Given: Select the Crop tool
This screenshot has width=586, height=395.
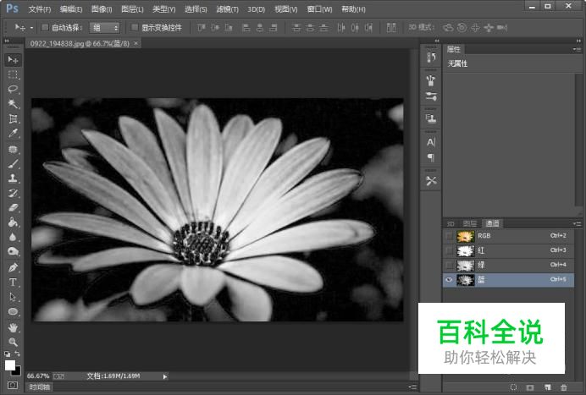Looking at the screenshot, I should pos(13,118).
